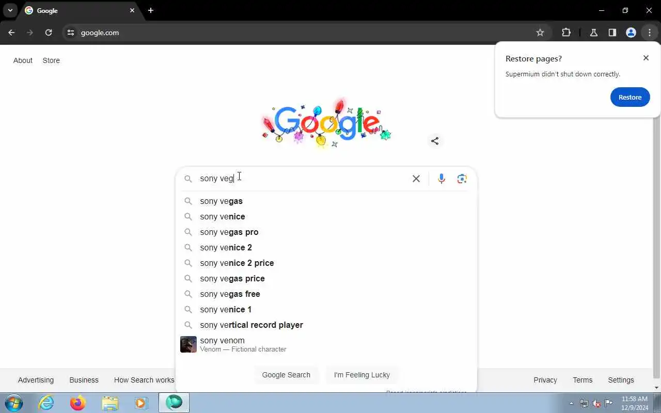Viewport: 661px width, 413px height.
Task: Switch to Supermium browser in taskbar
Action: pos(174,403)
